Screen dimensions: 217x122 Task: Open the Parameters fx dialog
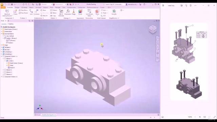pos(68,12)
